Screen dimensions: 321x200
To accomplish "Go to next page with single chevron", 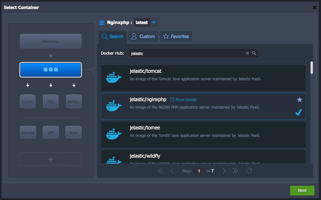I will click(x=224, y=170).
